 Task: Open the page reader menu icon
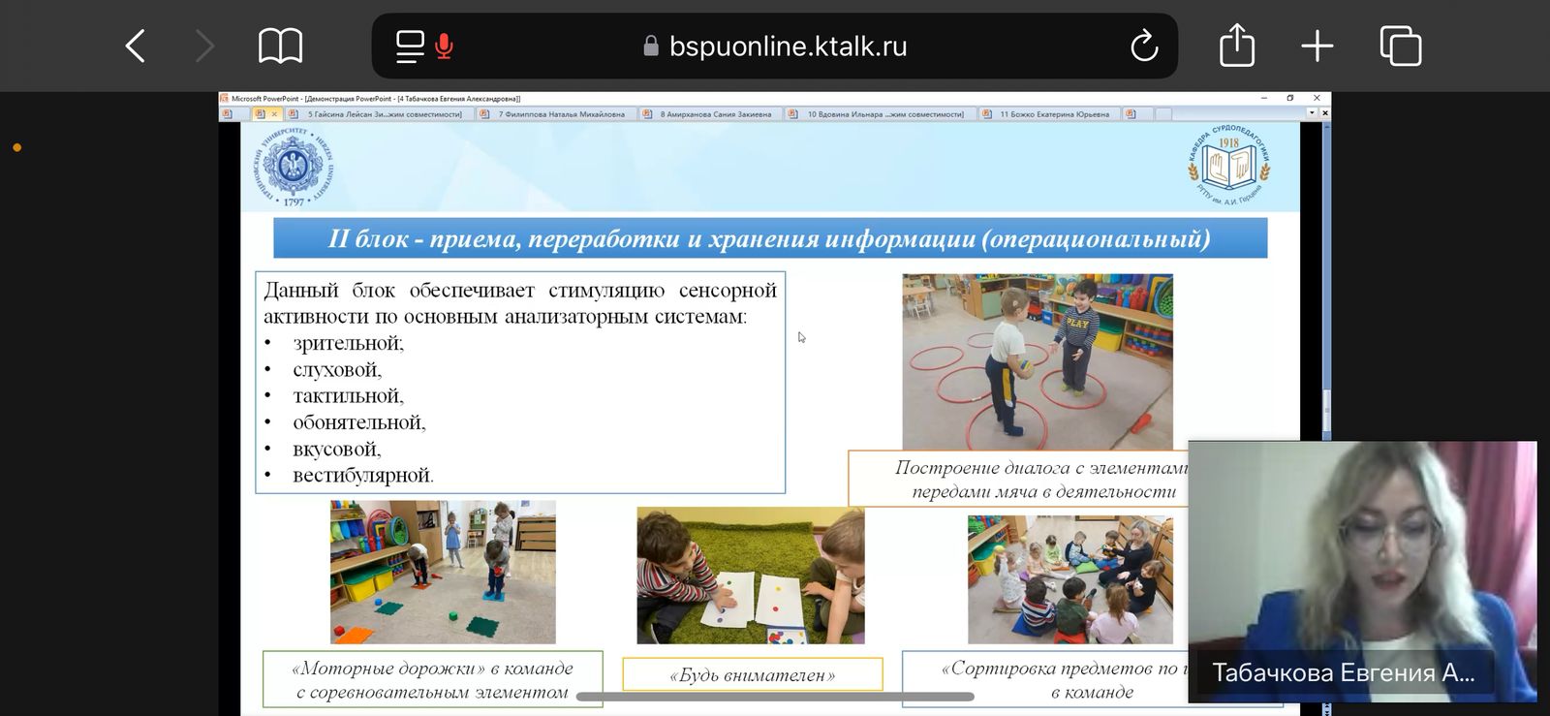[410, 47]
